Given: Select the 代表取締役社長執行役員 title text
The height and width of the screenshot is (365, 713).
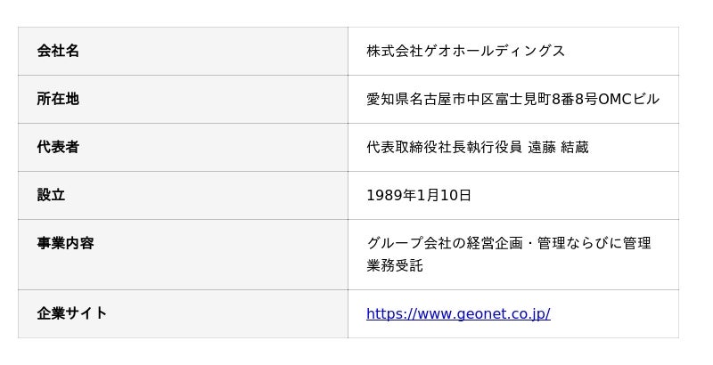Looking at the screenshot, I should click(x=444, y=148).
